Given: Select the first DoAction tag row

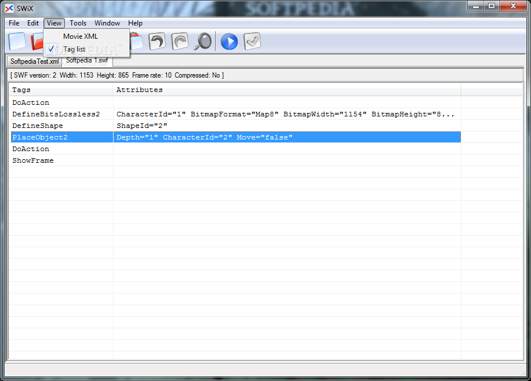Looking at the screenshot, I should point(235,102).
